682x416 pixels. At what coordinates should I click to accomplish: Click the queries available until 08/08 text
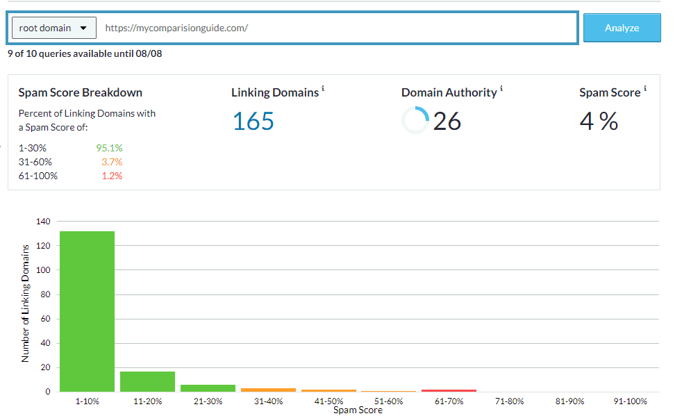coord(85,53)
